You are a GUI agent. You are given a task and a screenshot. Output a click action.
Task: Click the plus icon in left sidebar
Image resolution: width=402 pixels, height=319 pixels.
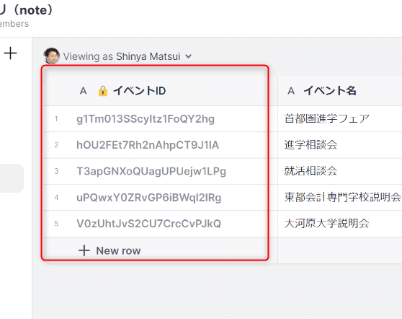click(x=11, y=53)
